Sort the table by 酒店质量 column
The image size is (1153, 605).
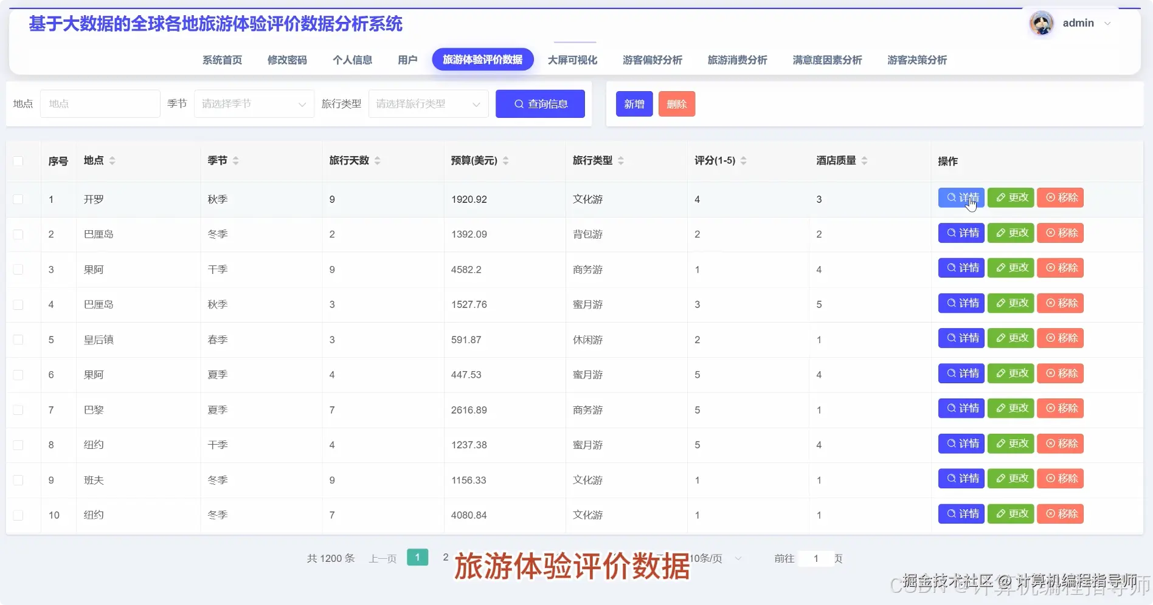point(867,160)
